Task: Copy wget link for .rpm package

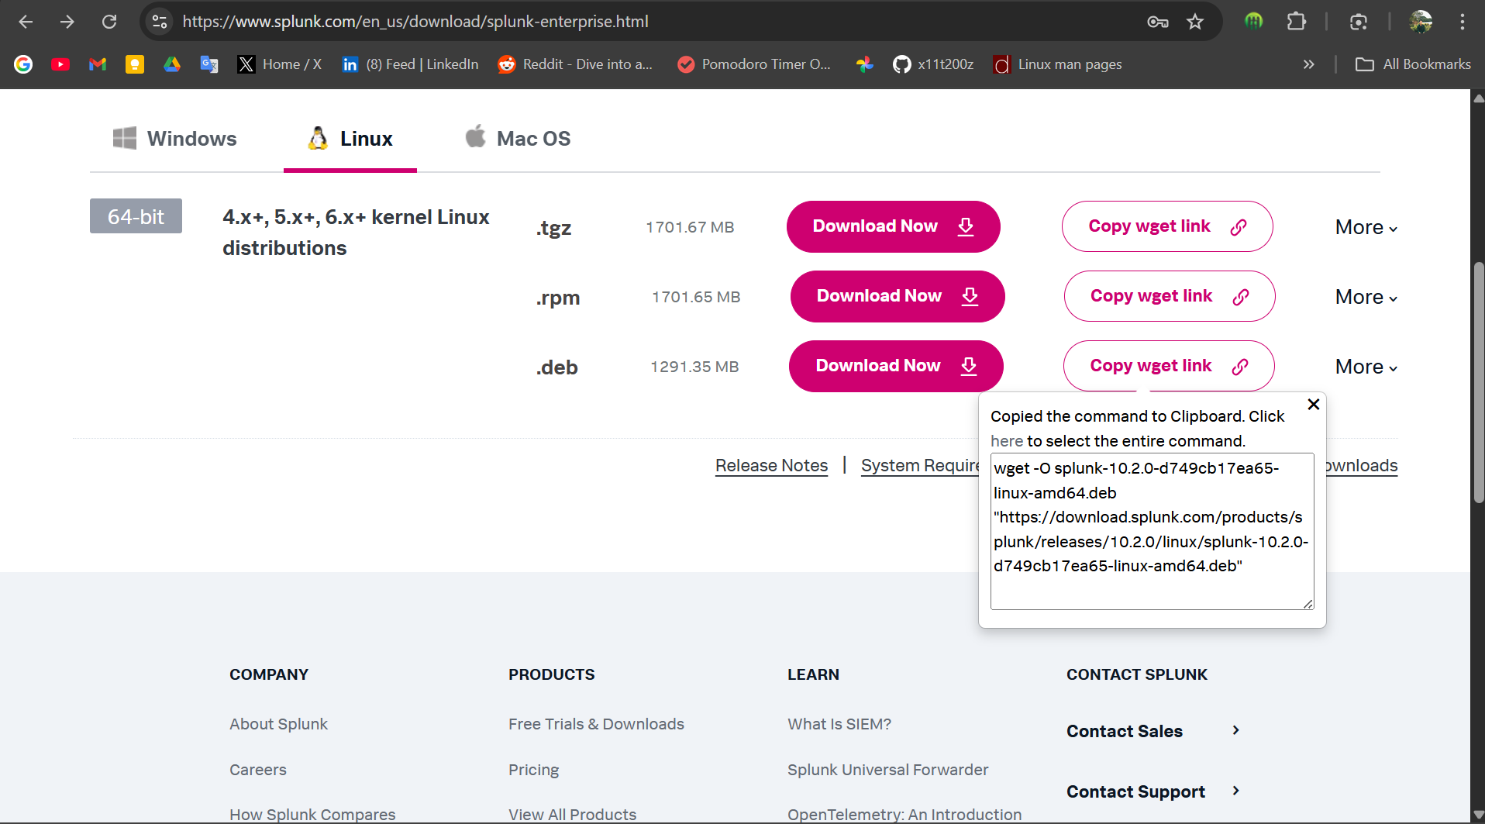Action: 1169,296
